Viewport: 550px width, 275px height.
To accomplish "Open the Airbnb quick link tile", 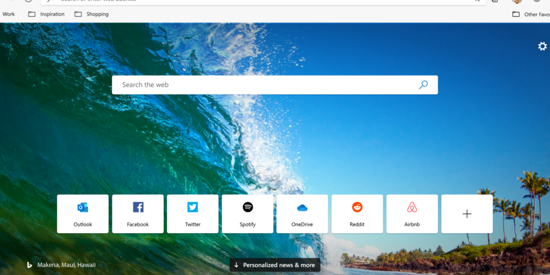I will coord(412,214).
